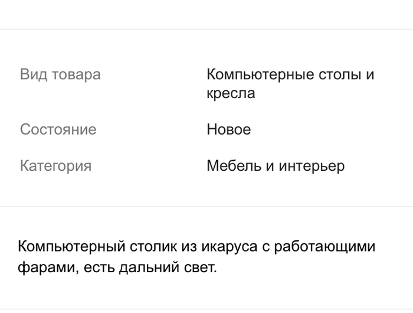Click the 'Состояние' label

(58, 130)
